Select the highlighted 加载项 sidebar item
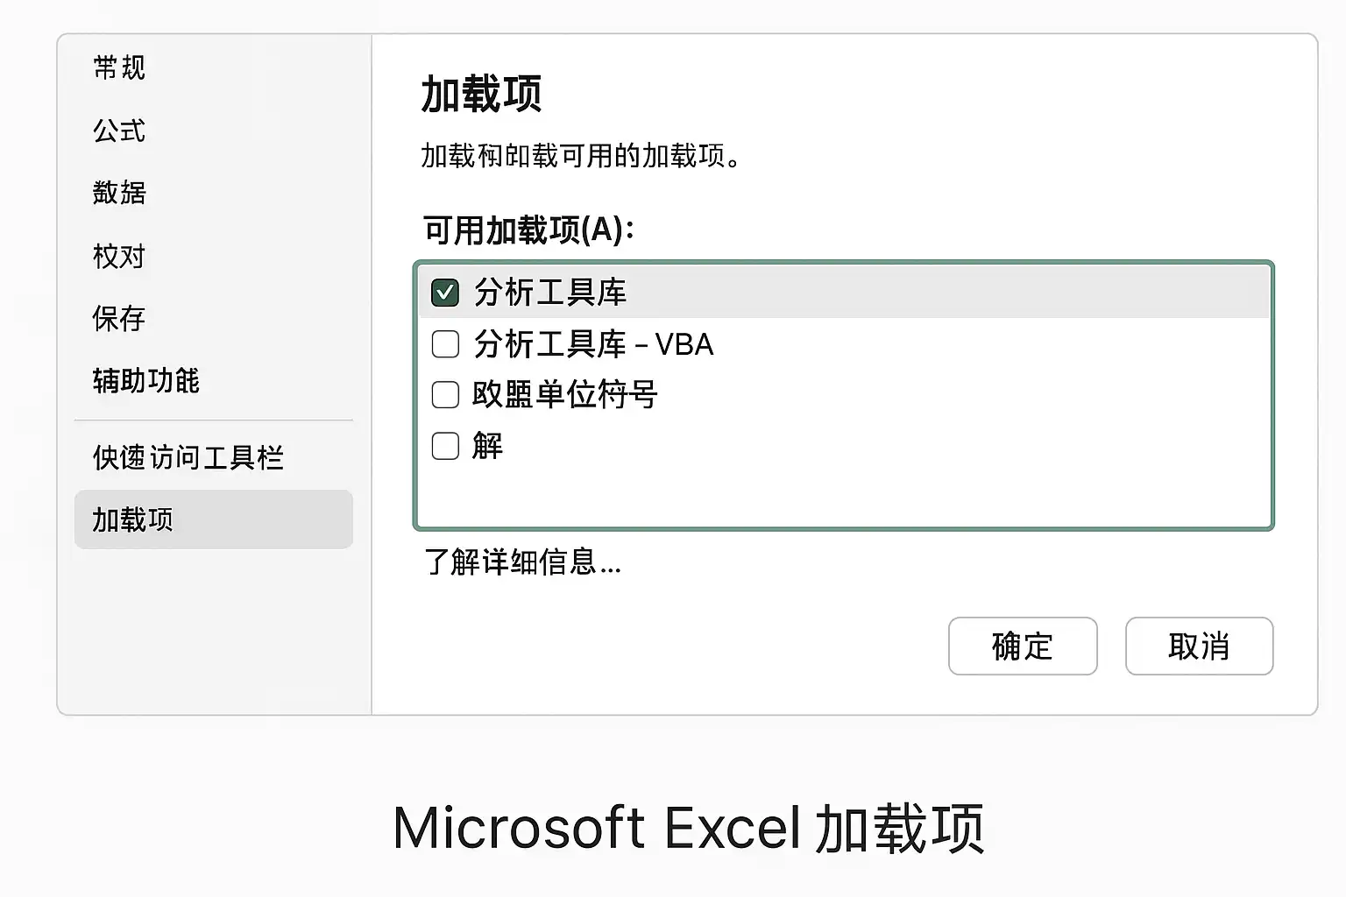 (214, 519)
